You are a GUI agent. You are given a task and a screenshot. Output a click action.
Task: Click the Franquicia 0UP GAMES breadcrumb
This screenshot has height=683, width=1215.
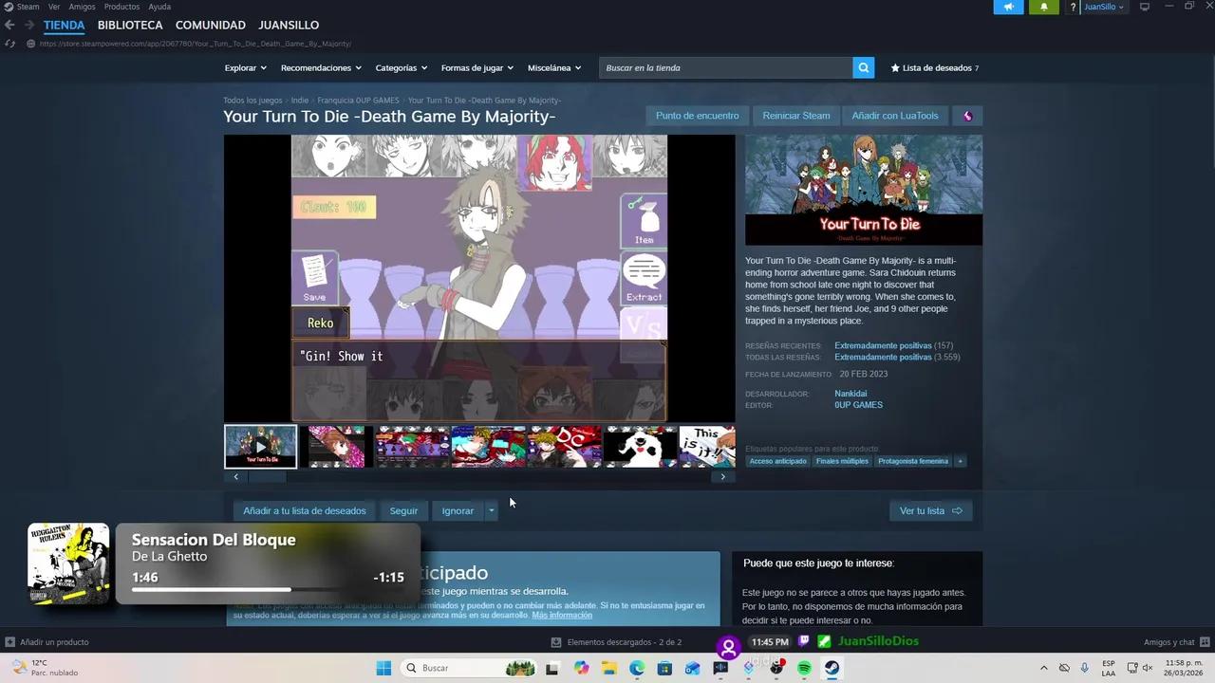point(358,101)
